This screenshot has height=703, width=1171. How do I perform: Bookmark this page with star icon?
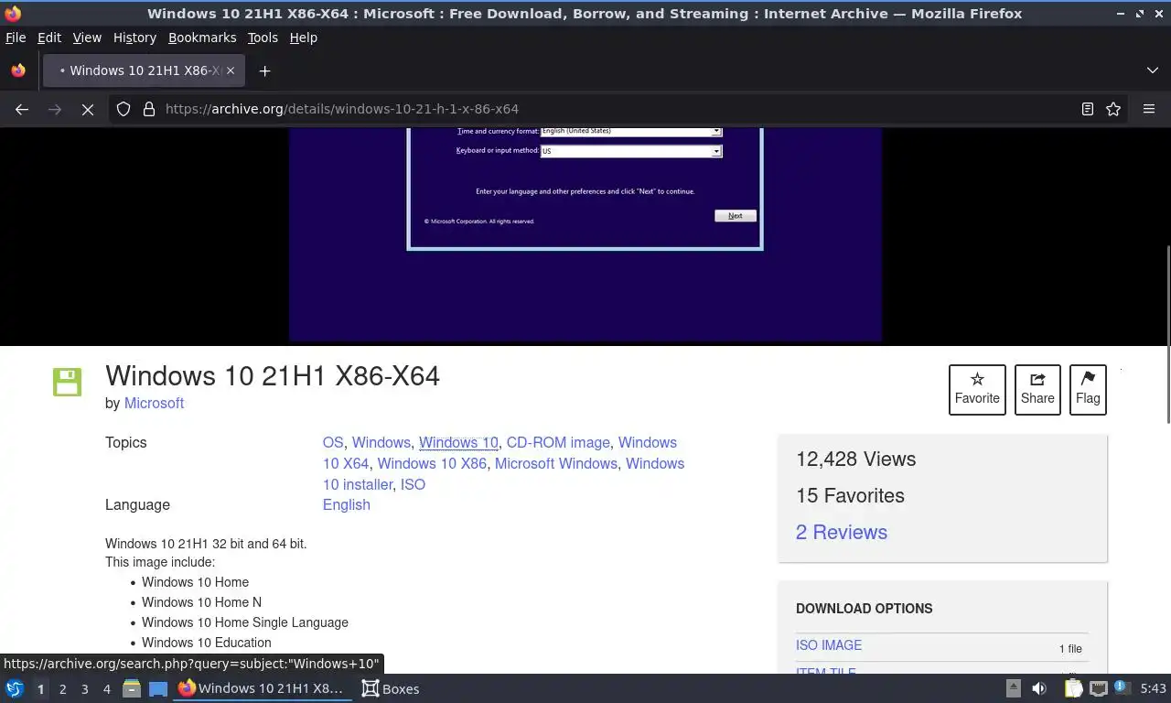pyautogui.click(x=1113, y=109)
